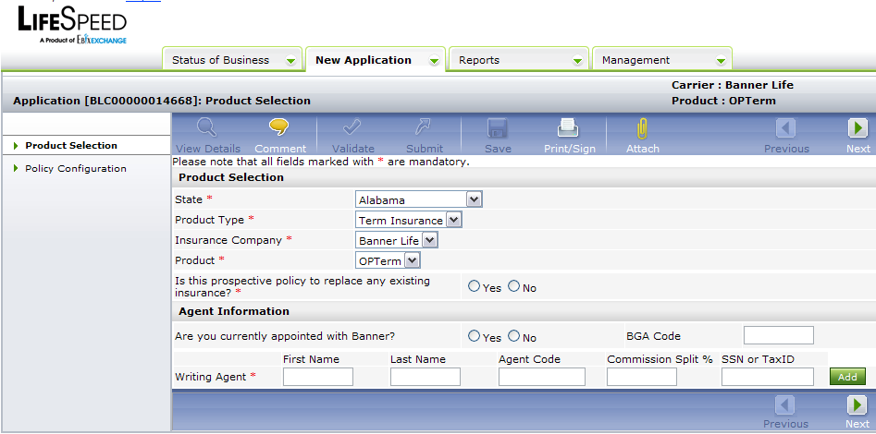Click the Writing Agent Last Name field
Screen dimensions: 876x434
click(426, 377)
